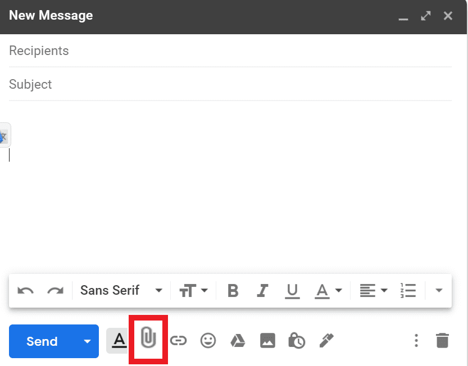
Task: Open the text color dropdown
Action: (329, 291)
